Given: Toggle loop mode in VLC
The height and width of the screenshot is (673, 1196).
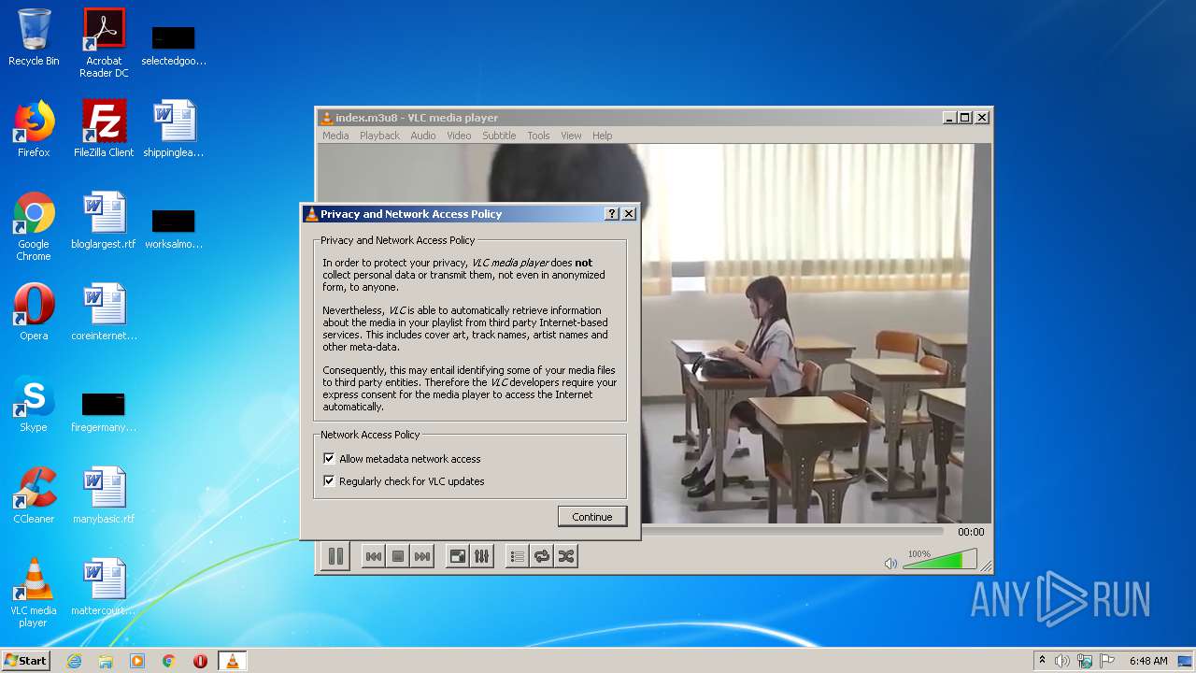Looking at the screenshot, I should click(541, 556).
